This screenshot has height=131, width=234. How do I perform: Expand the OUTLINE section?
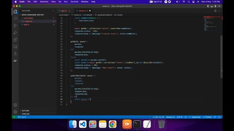coord(25,111)
